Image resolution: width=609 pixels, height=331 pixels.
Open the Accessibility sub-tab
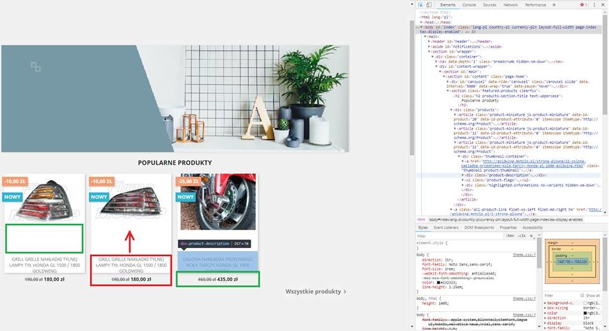click(532, 228)
